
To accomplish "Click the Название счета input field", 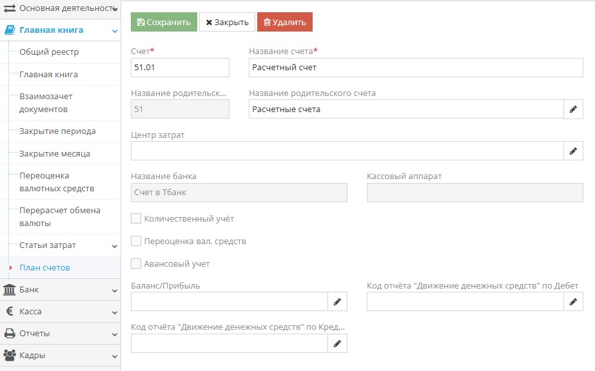I will pyautogui.click(x=415, y=68).
